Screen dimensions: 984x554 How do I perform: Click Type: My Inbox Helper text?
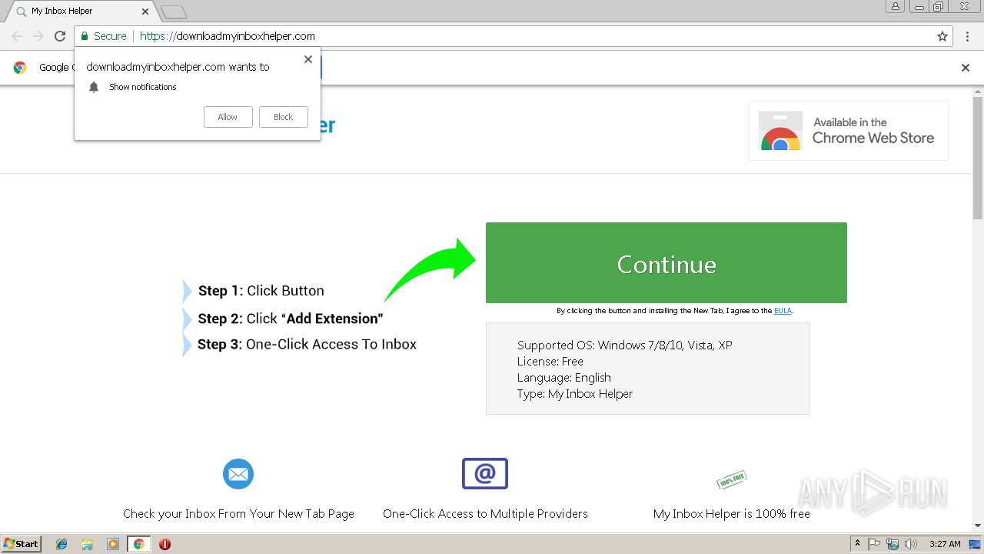click(x=575, y=393)
